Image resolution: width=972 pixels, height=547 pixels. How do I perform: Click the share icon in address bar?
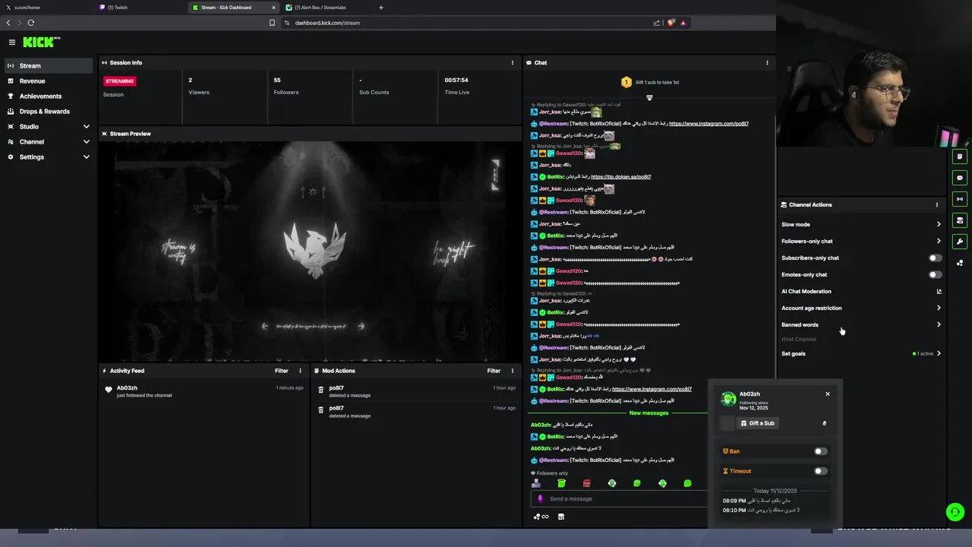(657, 23)
